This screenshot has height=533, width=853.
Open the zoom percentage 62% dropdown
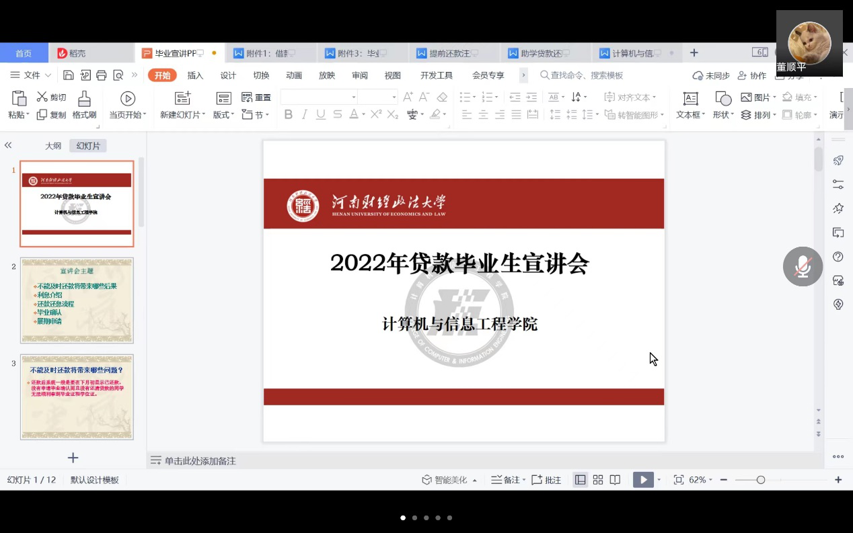tap(701, 480)
